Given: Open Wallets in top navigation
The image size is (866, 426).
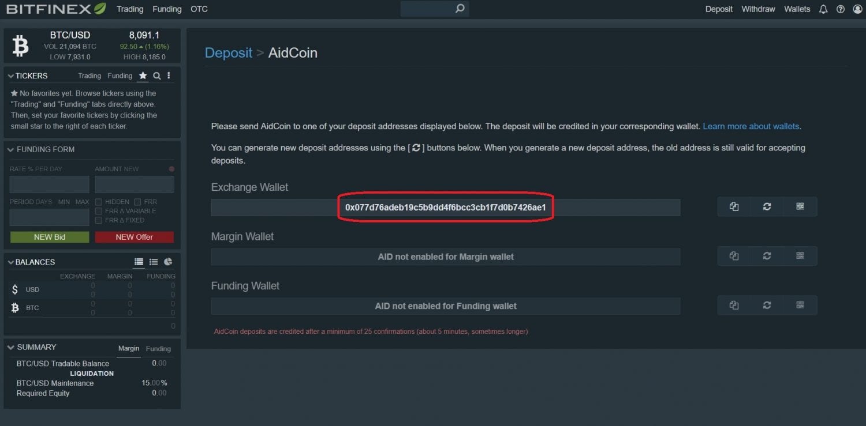Looking at the screenshot, I should [x=797, y=9].
